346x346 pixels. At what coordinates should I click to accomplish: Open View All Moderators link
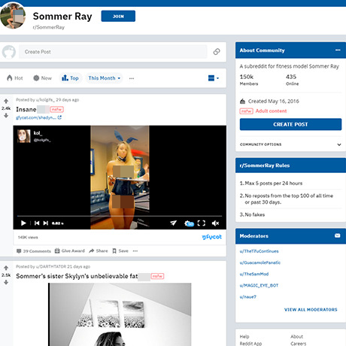tap(311, 310)
